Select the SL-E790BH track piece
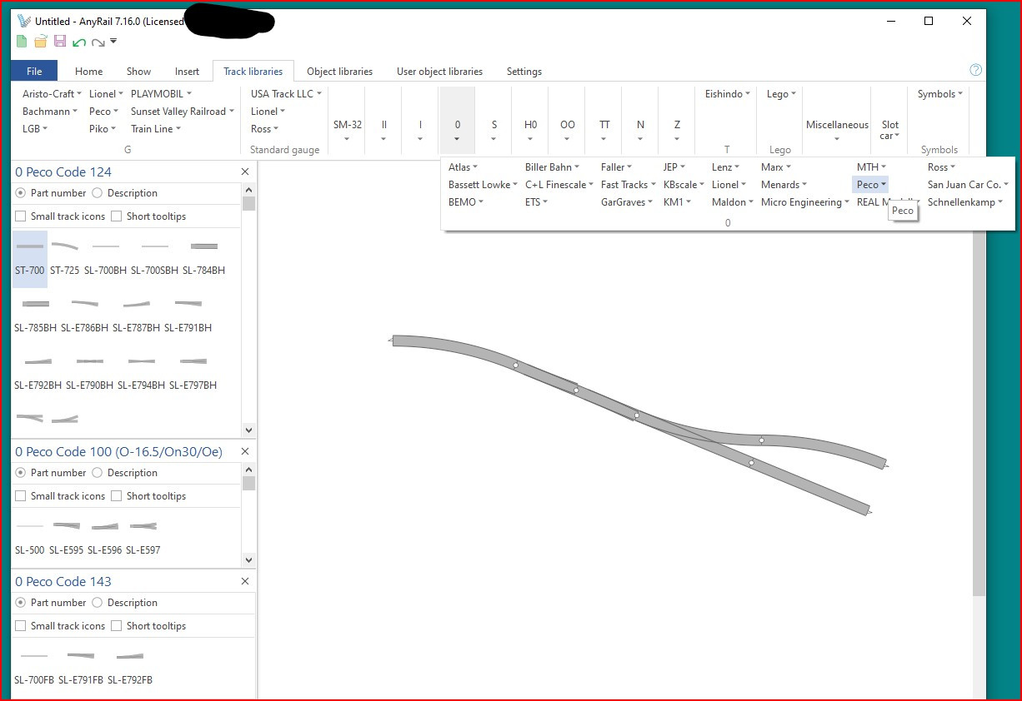 90,373
